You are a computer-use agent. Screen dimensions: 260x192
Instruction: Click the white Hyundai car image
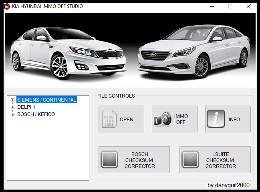[x=192, y=52]
